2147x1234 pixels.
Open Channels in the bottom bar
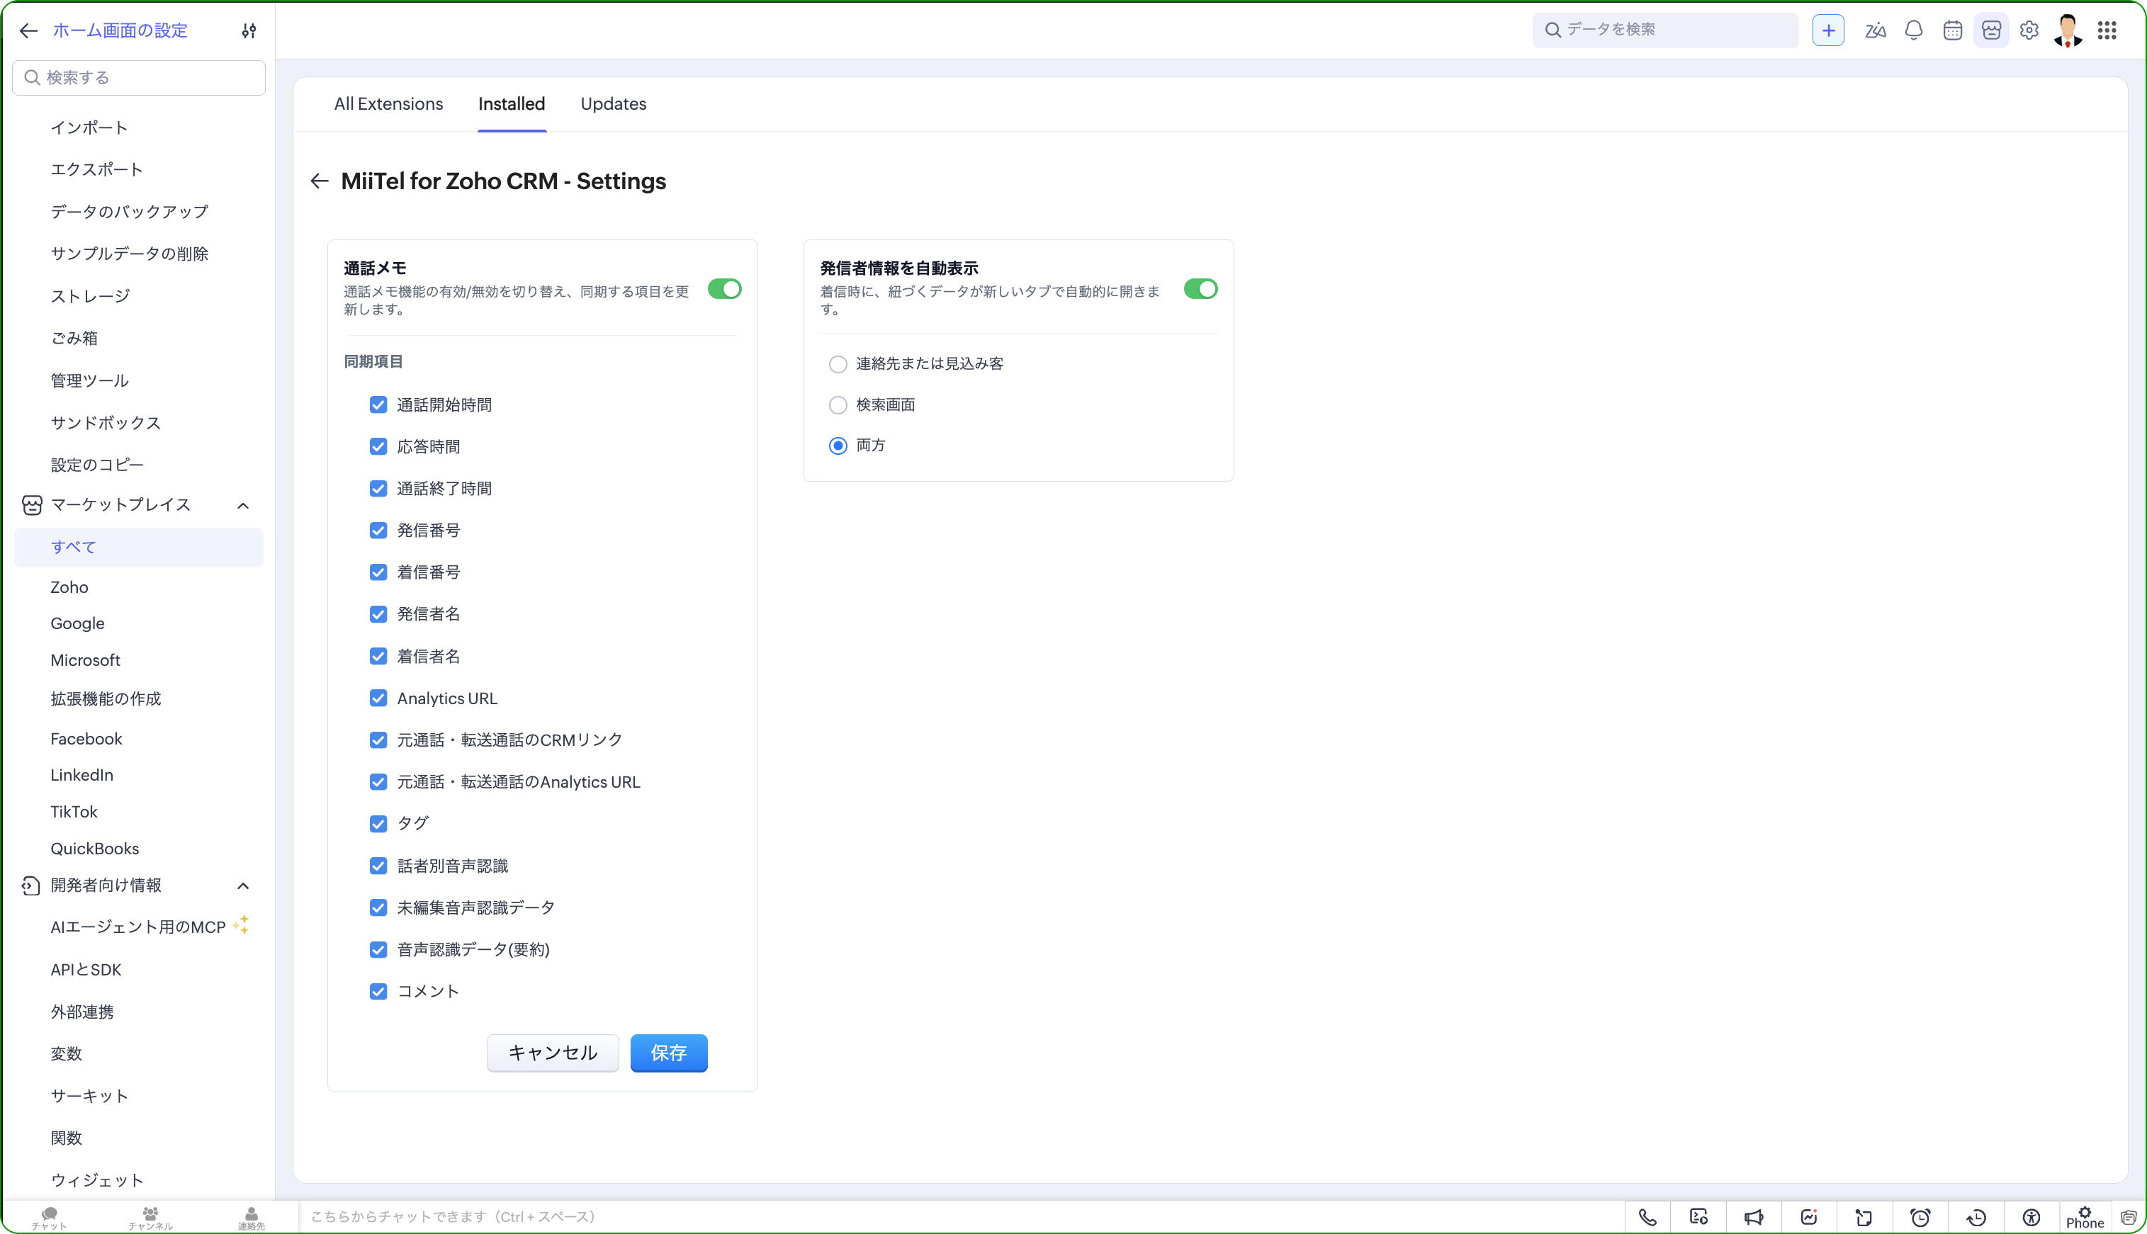(x=150, y=1218)
